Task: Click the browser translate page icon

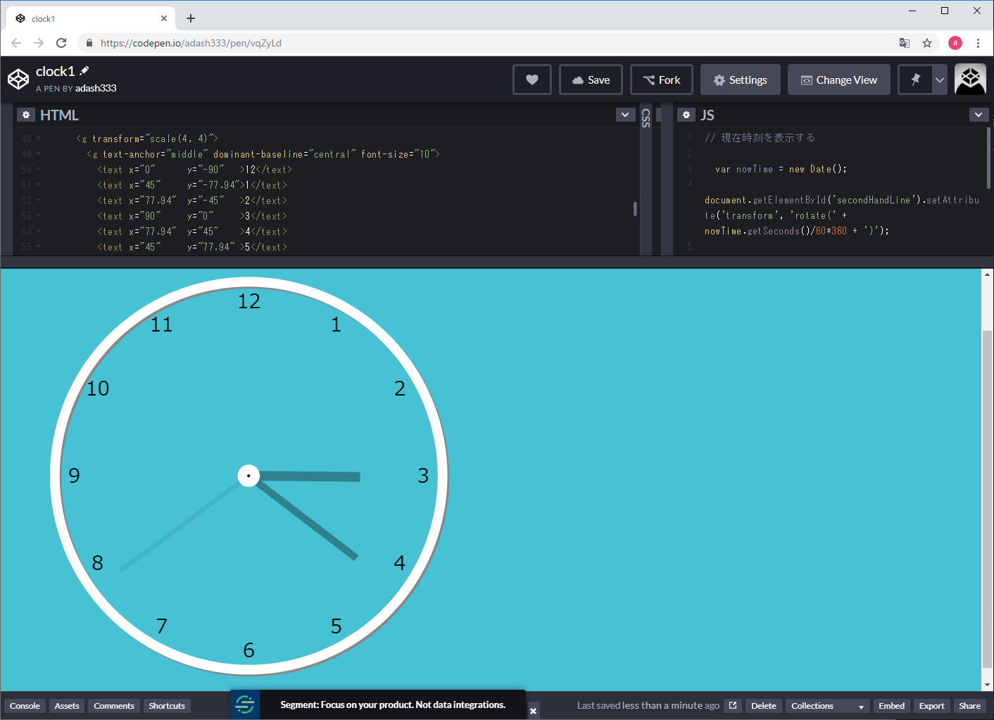Action: pos(905,43)
